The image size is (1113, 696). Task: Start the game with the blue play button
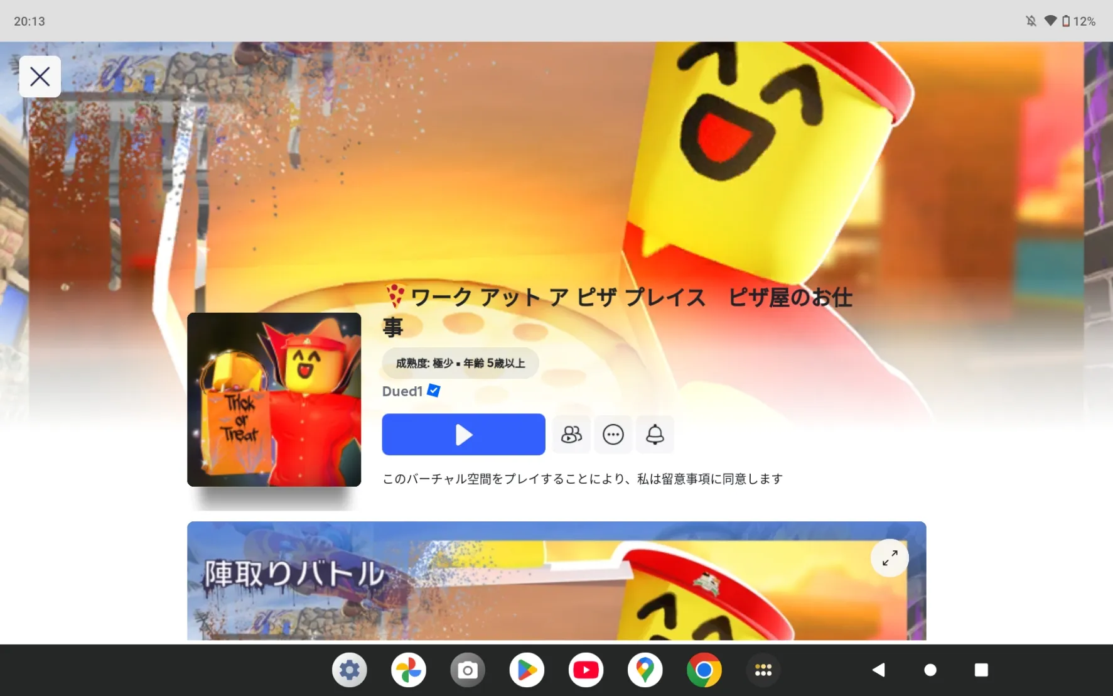463,434
